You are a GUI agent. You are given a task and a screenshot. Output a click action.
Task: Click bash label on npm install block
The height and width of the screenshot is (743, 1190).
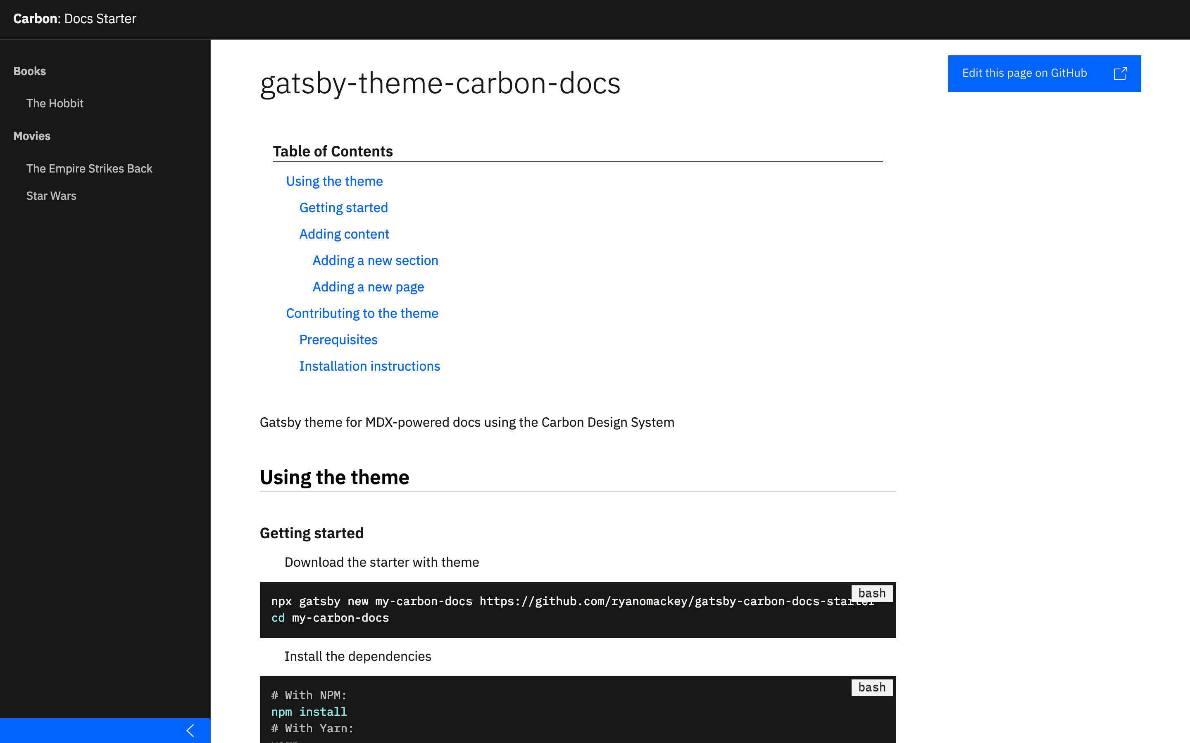pos(871,687)
